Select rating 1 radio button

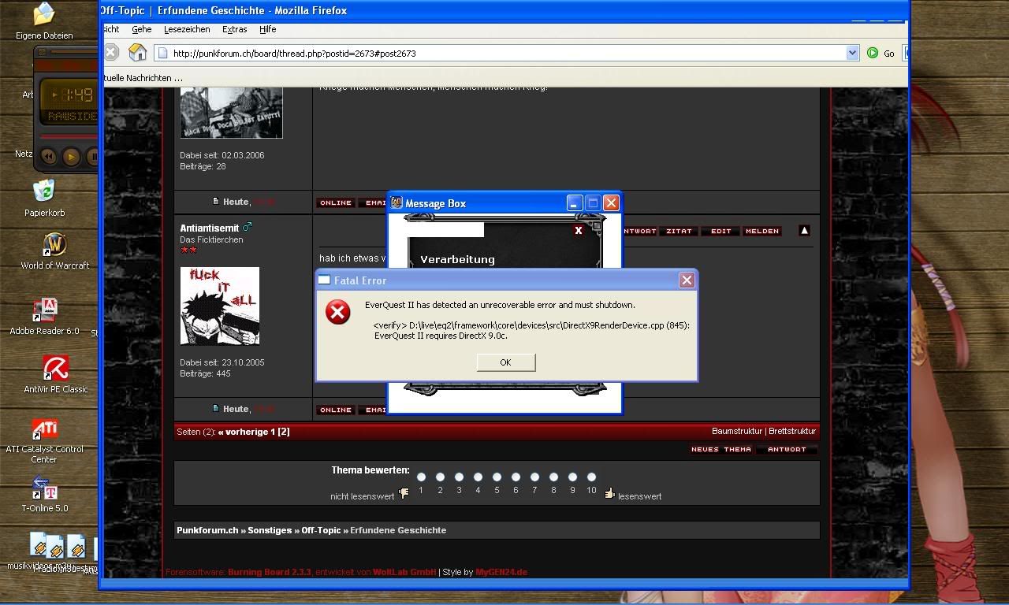click(421, 477)
